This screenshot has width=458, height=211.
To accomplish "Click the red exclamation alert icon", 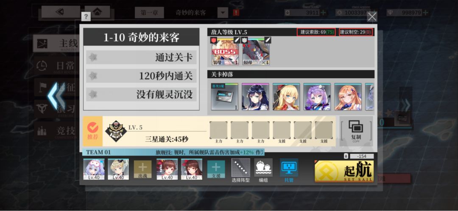I will point(236,13).
